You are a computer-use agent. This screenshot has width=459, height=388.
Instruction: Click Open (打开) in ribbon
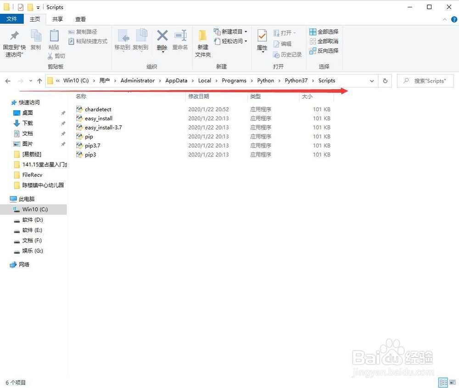coord(285,33)
